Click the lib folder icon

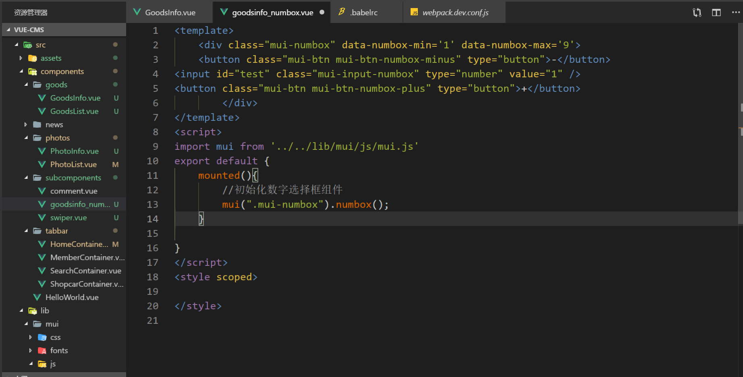click(x=33, y=311)
